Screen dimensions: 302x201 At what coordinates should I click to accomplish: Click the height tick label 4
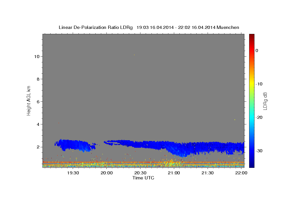[x=38, y=124]
